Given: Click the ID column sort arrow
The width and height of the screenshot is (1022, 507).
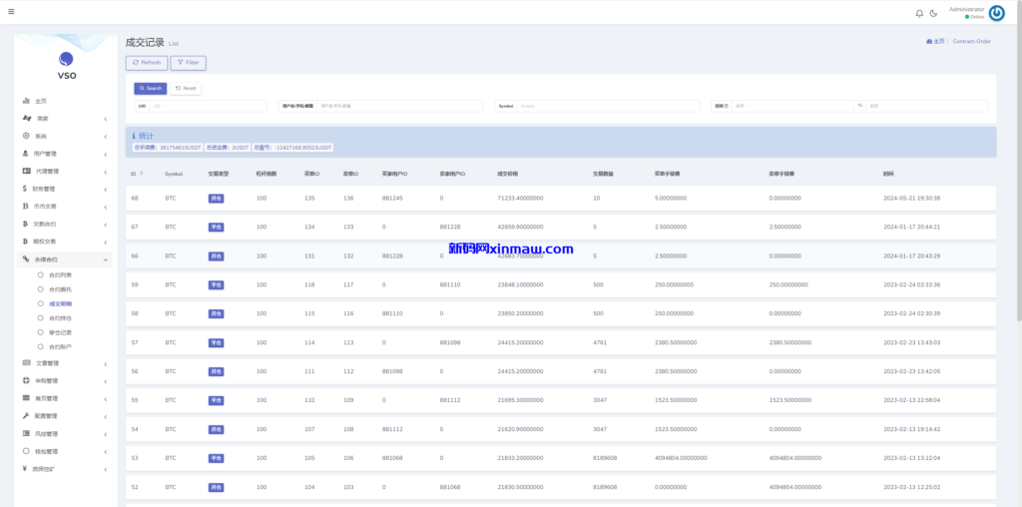Looking at the screenshot, I should 143,174.
